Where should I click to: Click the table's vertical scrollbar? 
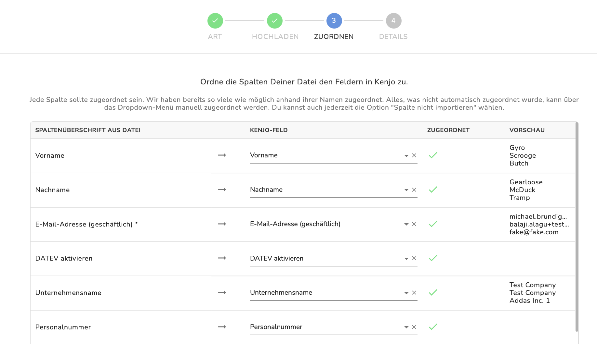tap(577, 227)
